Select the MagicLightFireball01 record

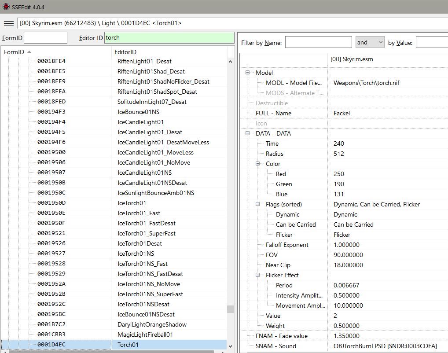pos(145,335)
